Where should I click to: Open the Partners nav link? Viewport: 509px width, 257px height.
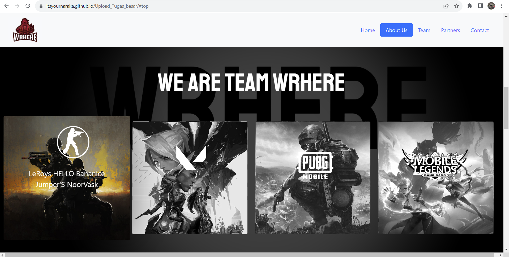[x=450, y=30]
